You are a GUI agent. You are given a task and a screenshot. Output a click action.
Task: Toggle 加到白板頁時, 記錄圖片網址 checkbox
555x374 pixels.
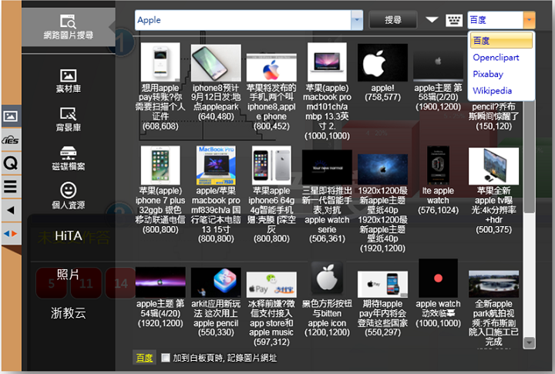pyautogui.click(x=165, y=358)
